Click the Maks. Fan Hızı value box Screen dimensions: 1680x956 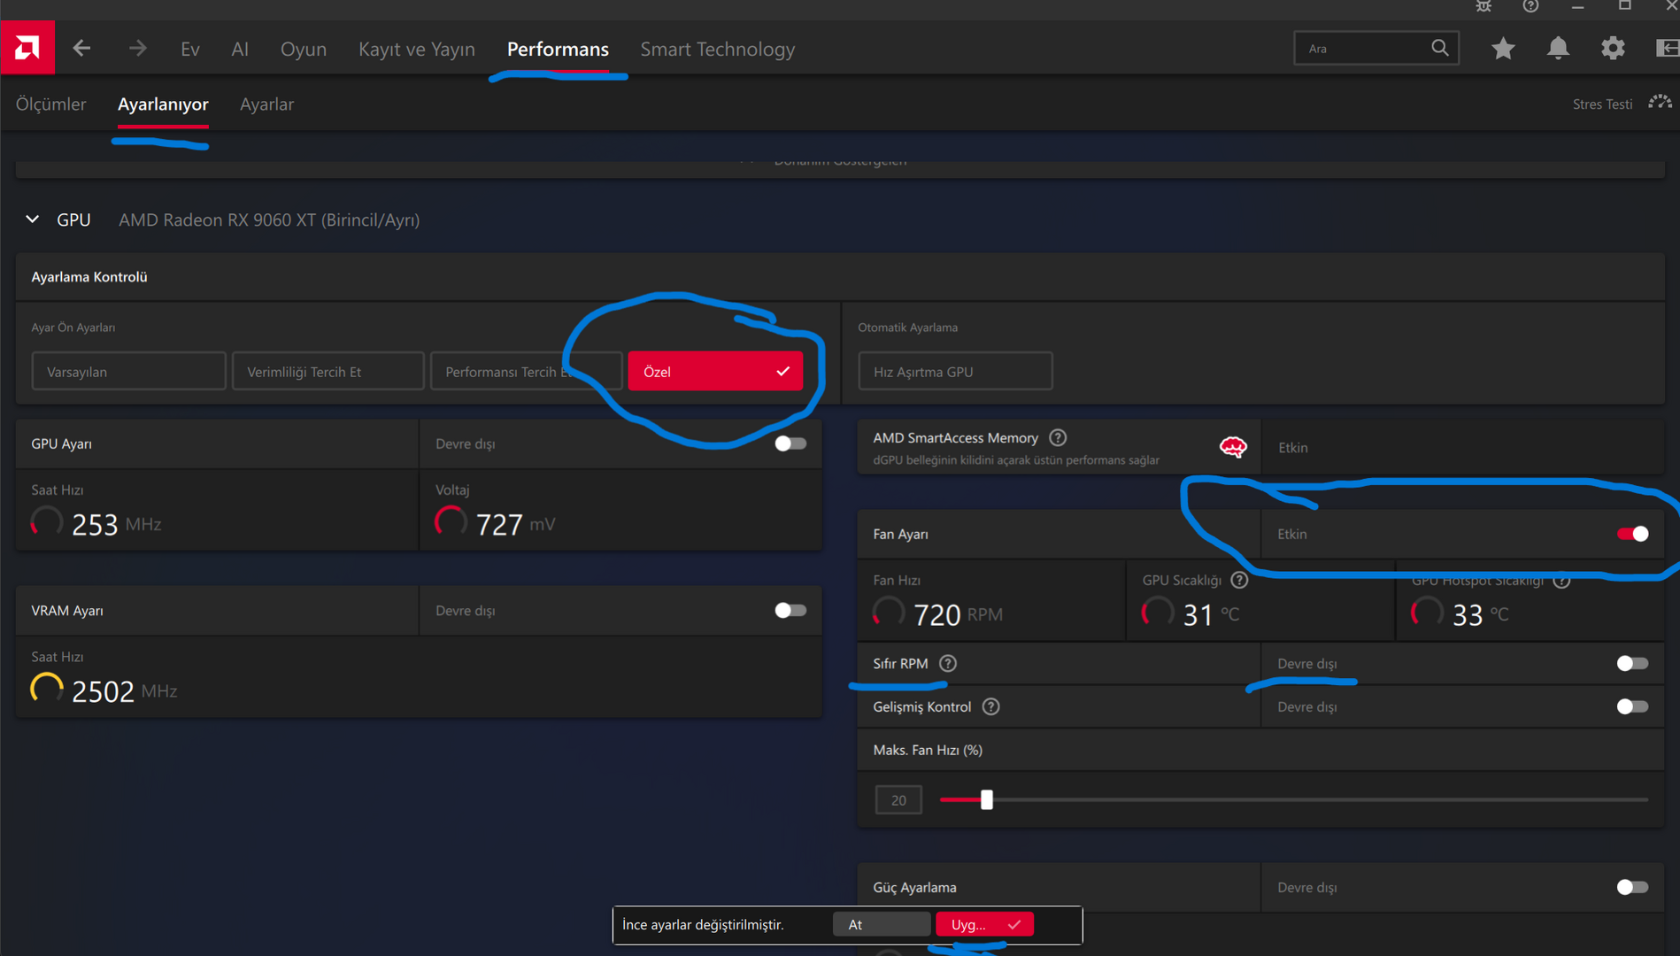click(898, 799)
